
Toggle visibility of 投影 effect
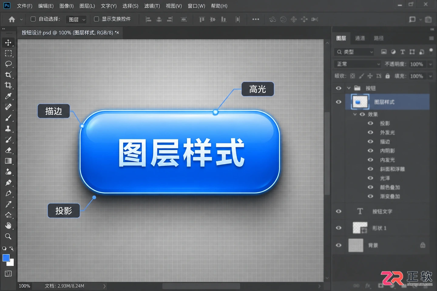click(x=371, y=123)
